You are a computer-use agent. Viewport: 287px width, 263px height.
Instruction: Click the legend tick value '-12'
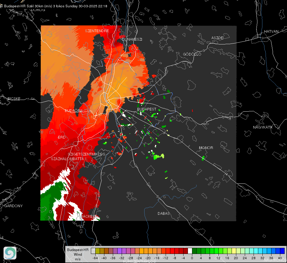[166, 258]
